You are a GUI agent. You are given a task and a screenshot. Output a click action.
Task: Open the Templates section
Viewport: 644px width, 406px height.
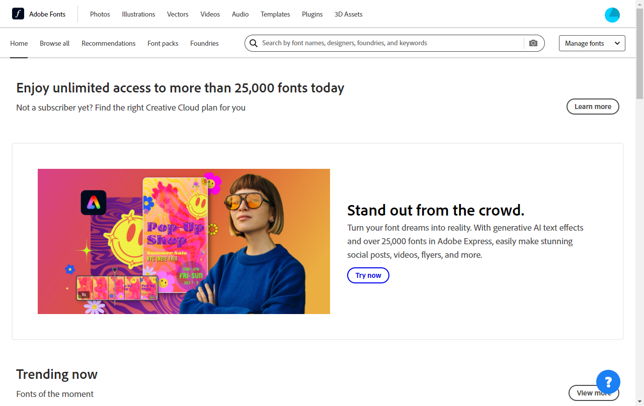click(275, 14)
